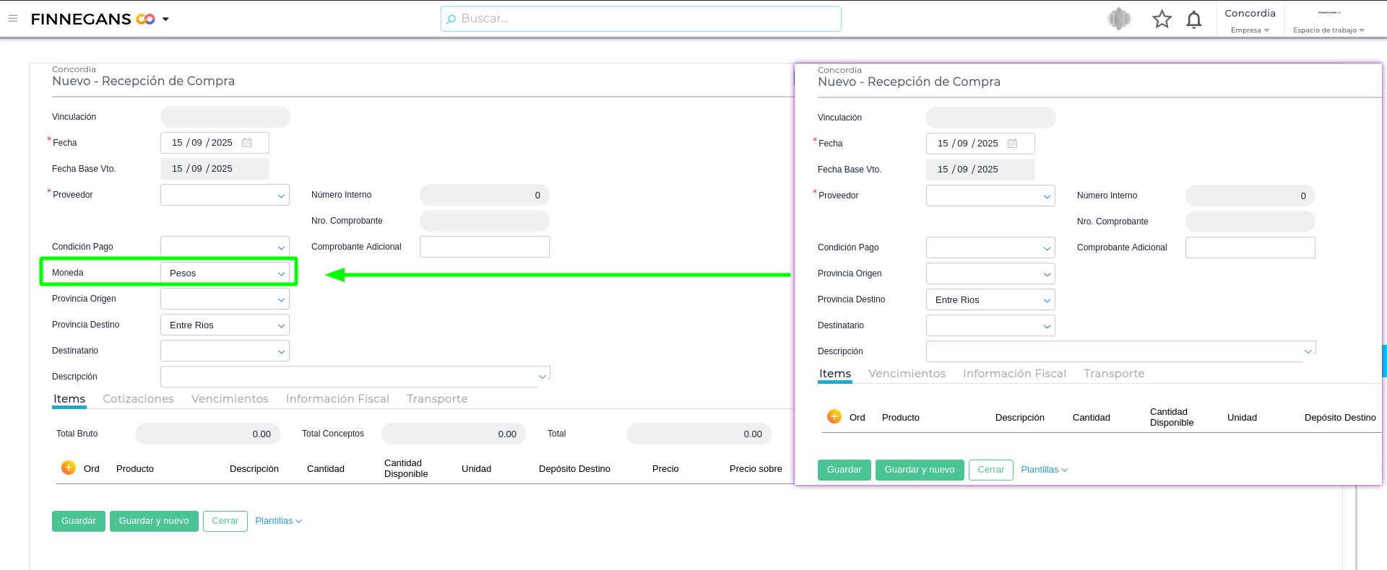Viewport: 1387px width, 570px height.
Task: Open the hamburger menu beside FINNEGANS logo
Action: click(x=13, y=19)
